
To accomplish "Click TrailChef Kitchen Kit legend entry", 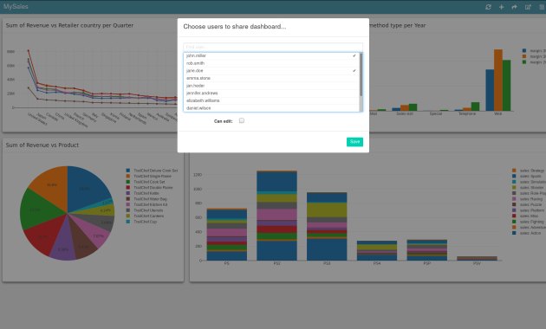I will pos(146,204).
